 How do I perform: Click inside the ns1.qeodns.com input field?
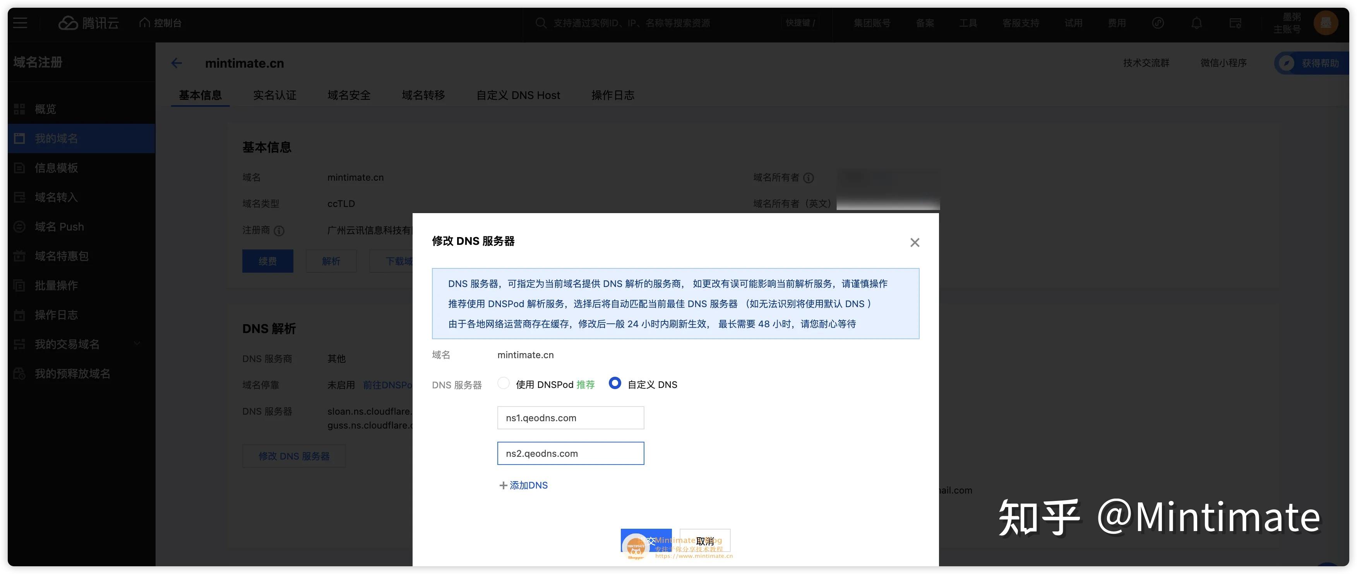click(x=571, y=418)
